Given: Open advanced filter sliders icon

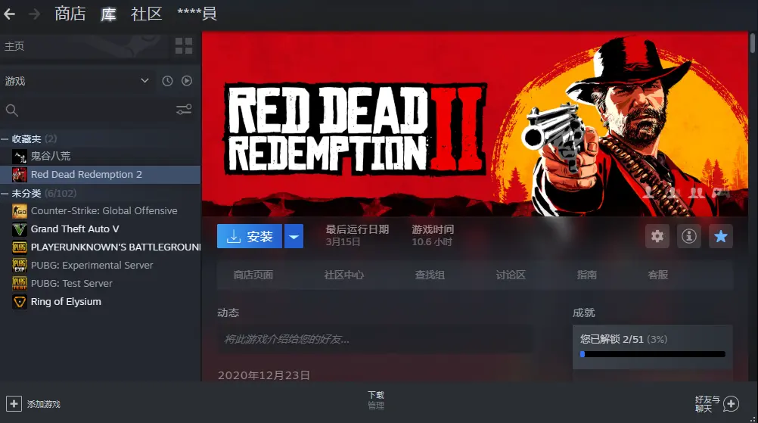Looking at the screenshot, I should point(184,110).
